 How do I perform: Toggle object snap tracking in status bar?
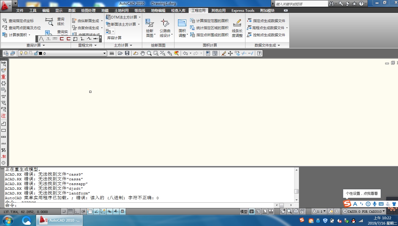coord(96,211)
